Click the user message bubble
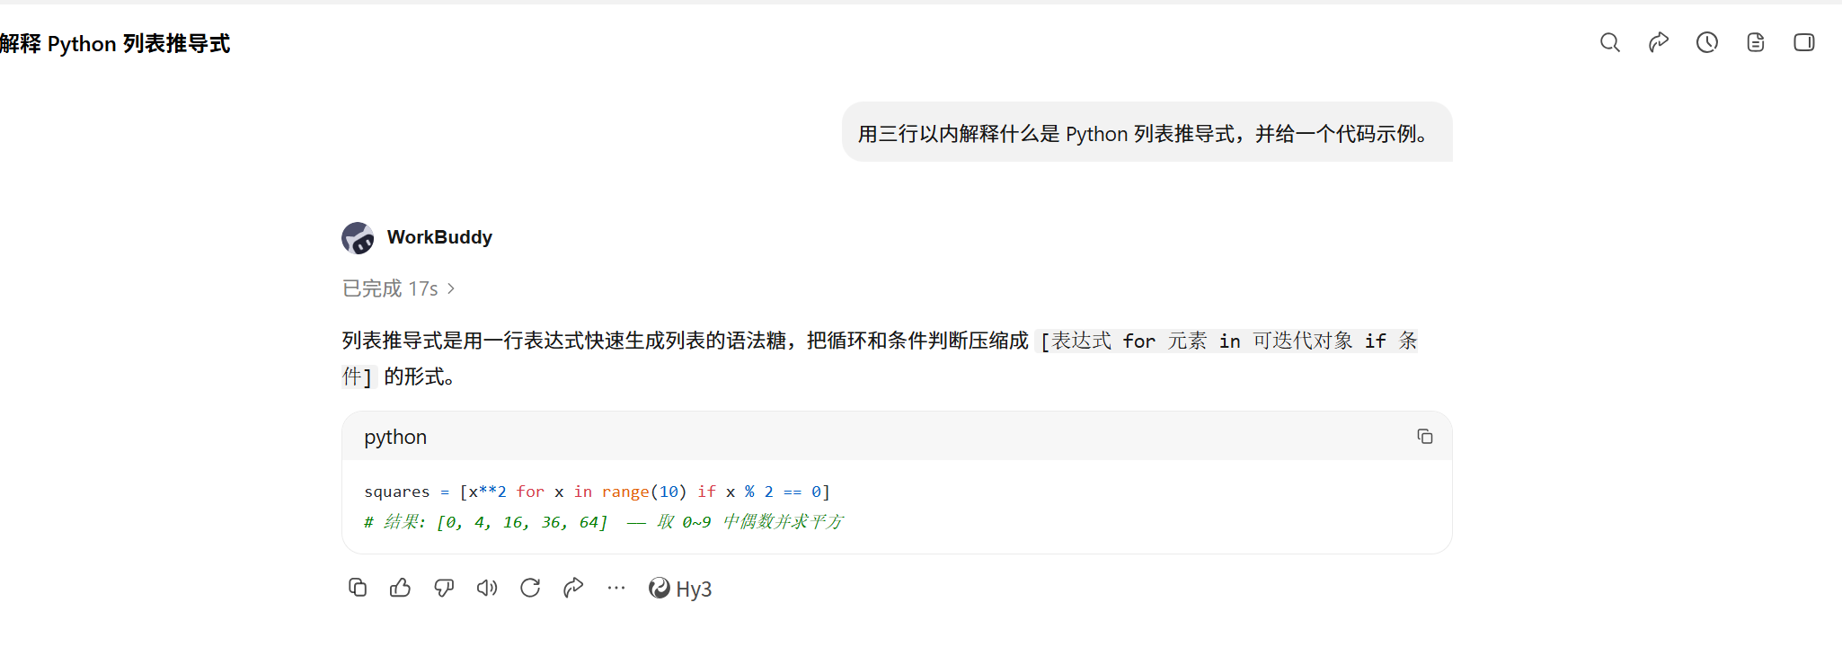This screenshot has width=1842, height=647. 1147,133
